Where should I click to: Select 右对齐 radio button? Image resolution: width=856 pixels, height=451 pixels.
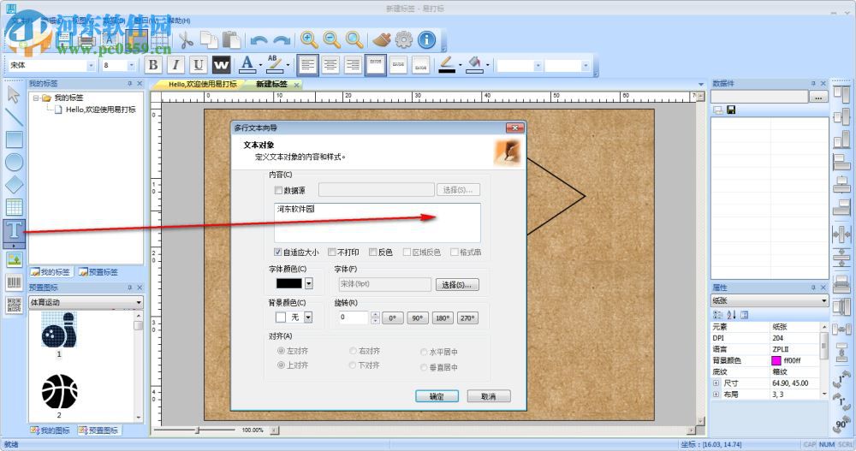pyautogui.click(x=354, y=351)
